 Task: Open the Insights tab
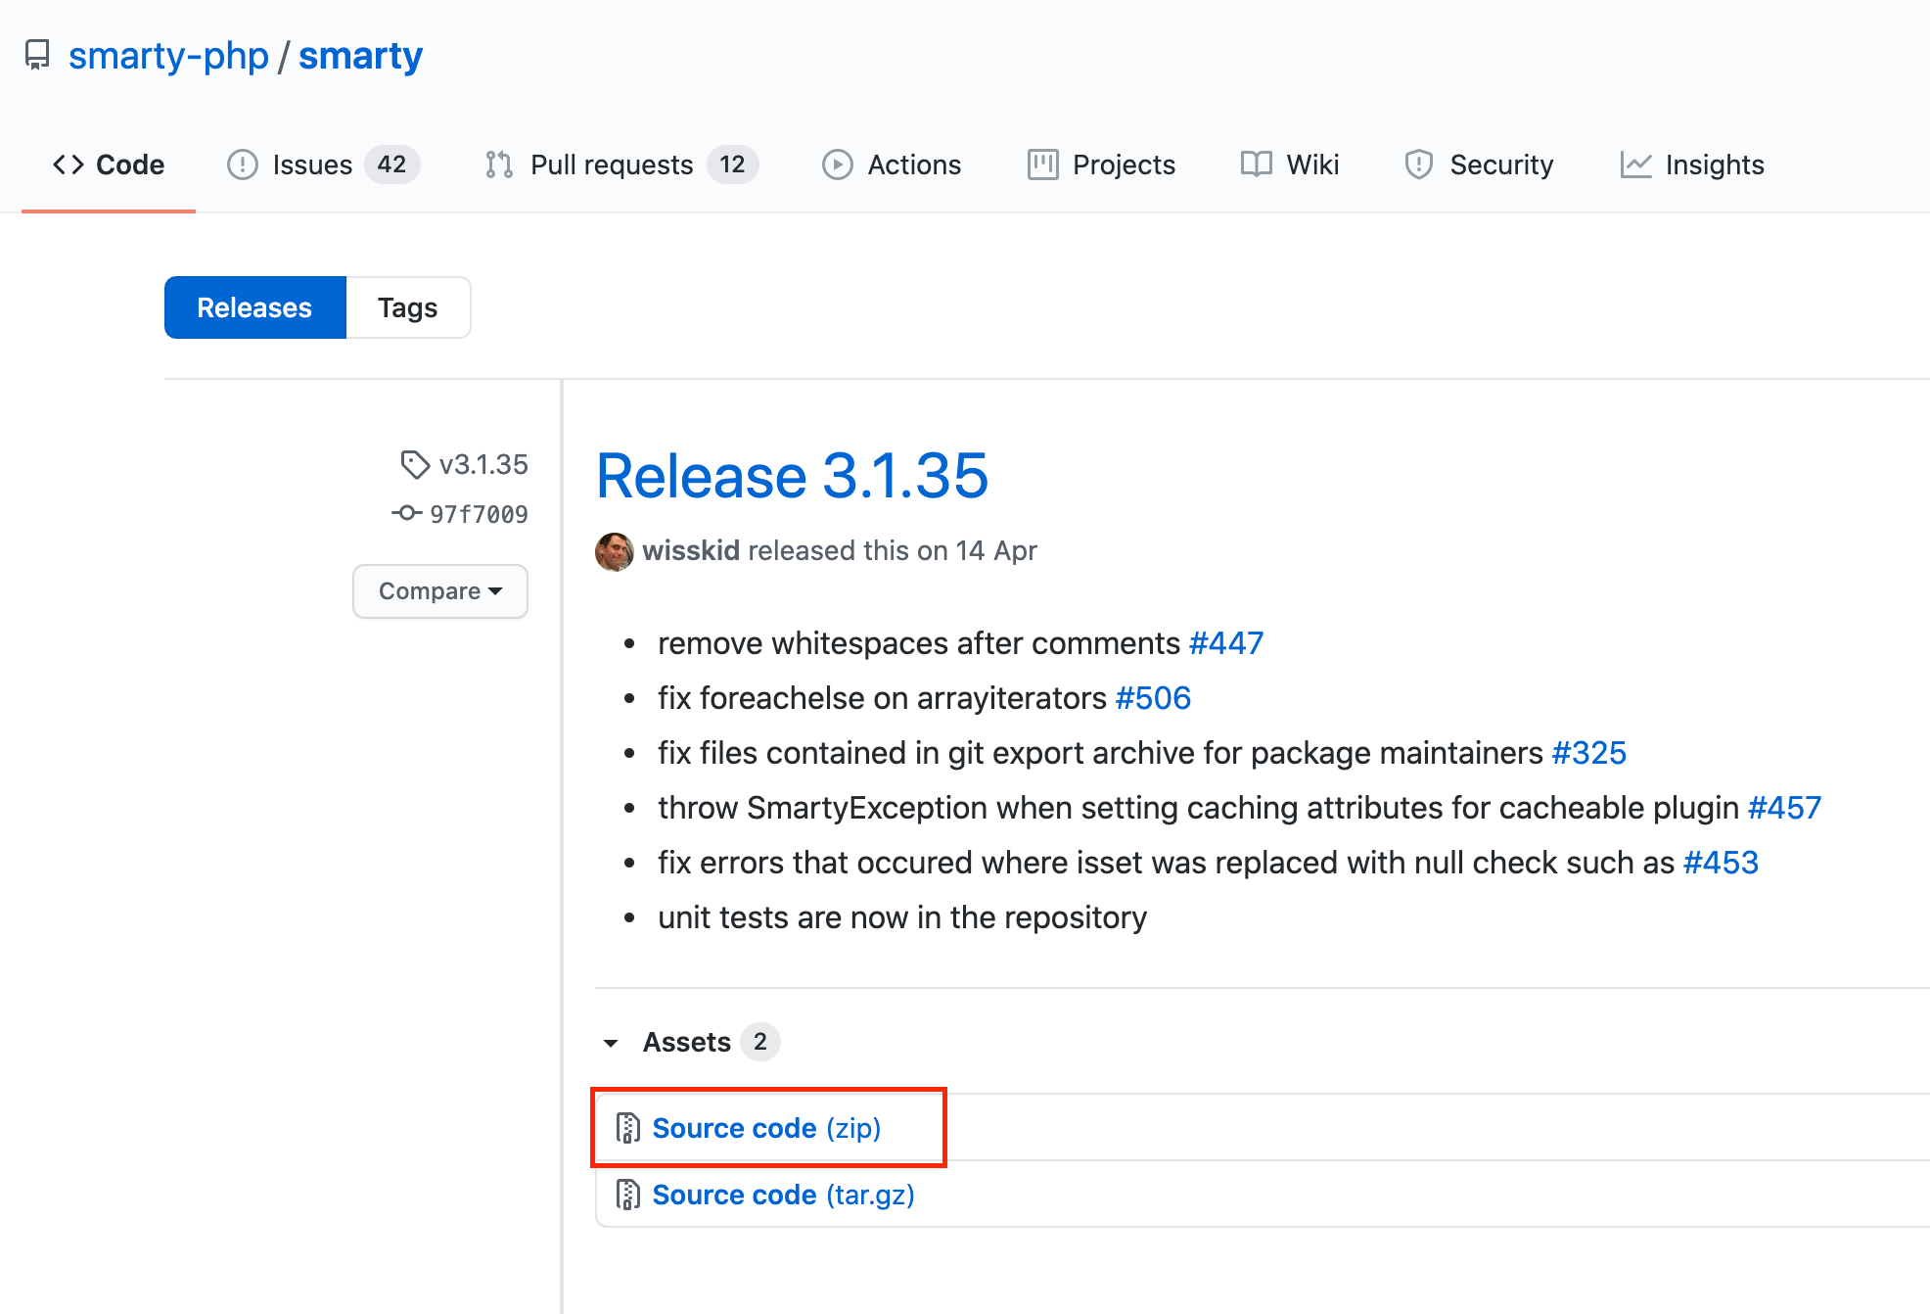pyautogui.click(x=1692, y=164)
